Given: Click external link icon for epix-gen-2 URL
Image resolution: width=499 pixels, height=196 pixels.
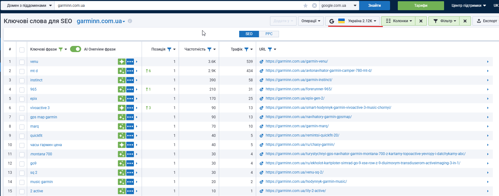Looking at the screenshot, I should coord(261,99).
